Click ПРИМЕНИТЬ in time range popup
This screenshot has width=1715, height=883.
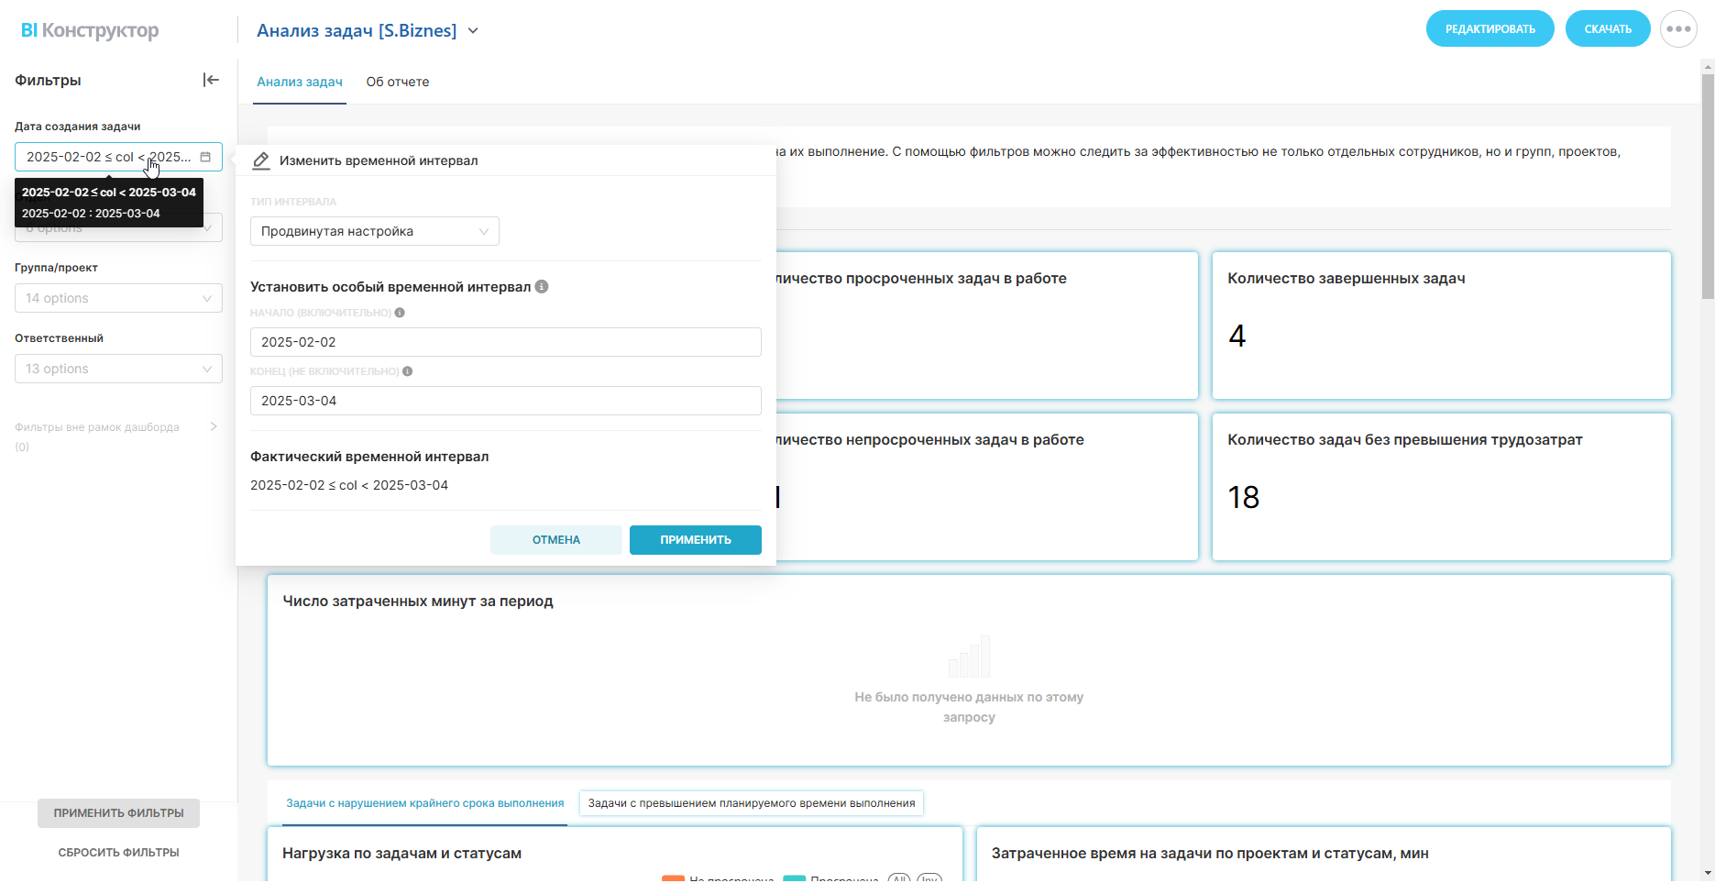coord(696,540)
